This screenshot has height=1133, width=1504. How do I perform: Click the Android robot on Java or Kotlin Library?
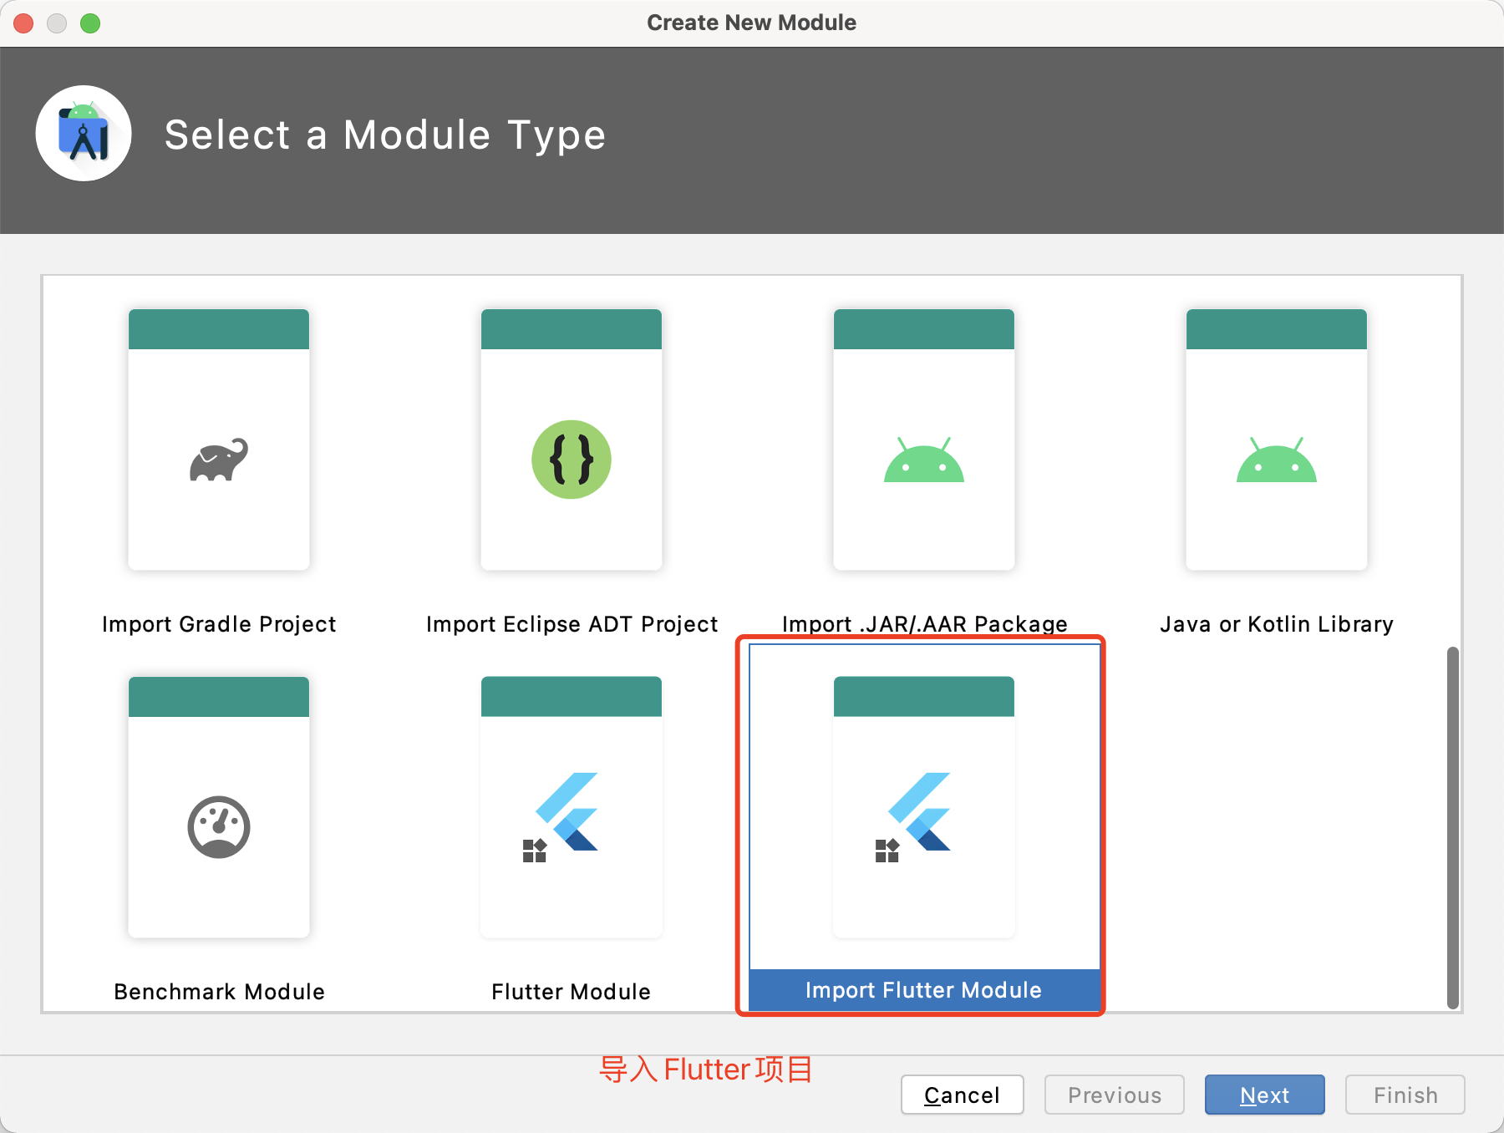1276,464
